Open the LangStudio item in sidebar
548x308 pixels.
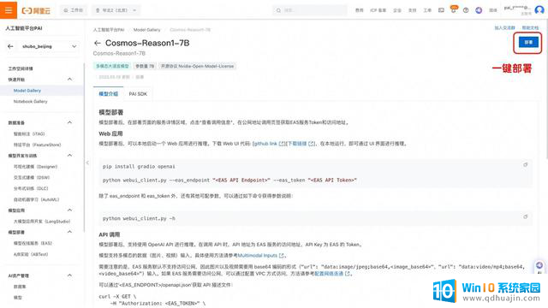(42, 222)
